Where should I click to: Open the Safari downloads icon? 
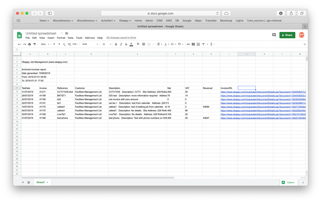click(281, 13)
